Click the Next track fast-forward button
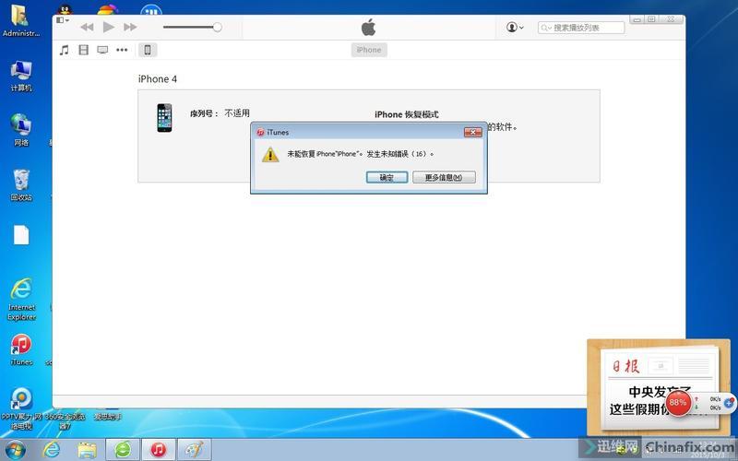The width and height of the screenshot is (738, 461). [130, 28]
